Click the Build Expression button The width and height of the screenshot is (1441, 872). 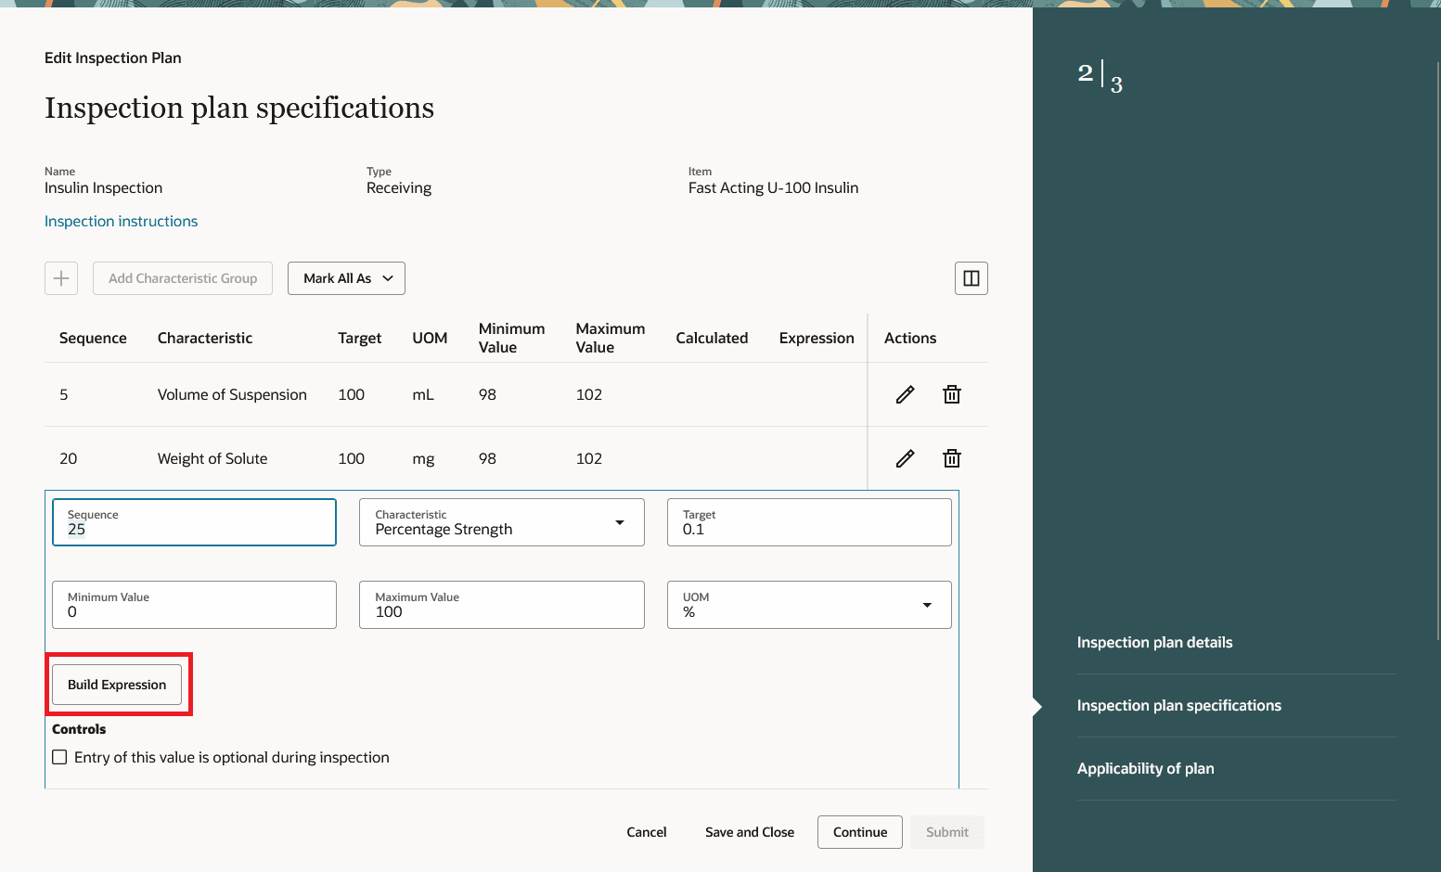pos(117,685)
